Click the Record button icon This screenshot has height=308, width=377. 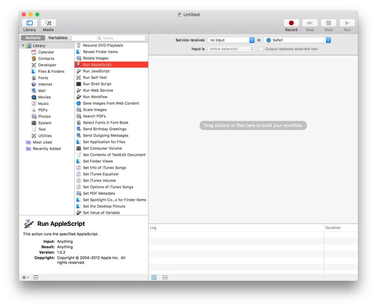pos(291,23)
